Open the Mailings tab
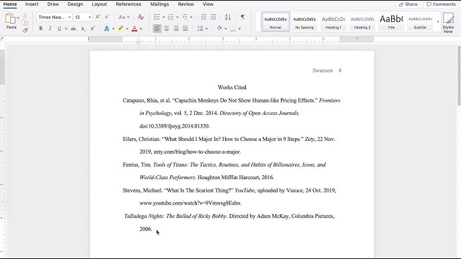Screen dimensions: 461x259 click(x=159, y=4)
